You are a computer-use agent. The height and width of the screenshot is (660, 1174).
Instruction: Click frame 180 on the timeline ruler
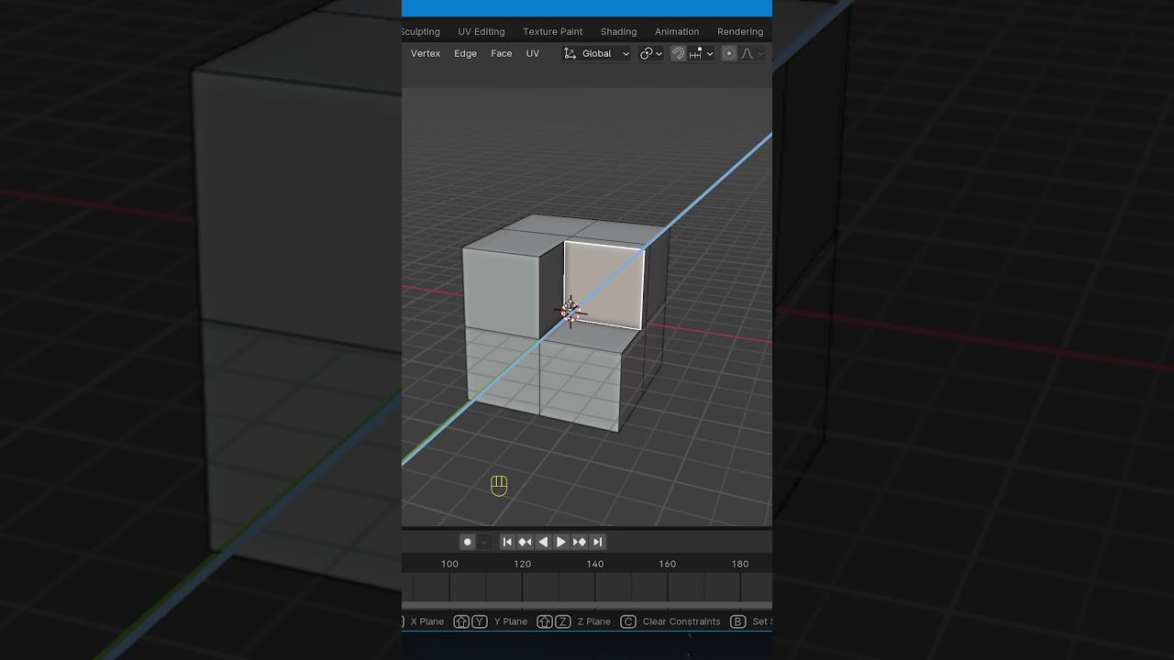coord(740,564)
